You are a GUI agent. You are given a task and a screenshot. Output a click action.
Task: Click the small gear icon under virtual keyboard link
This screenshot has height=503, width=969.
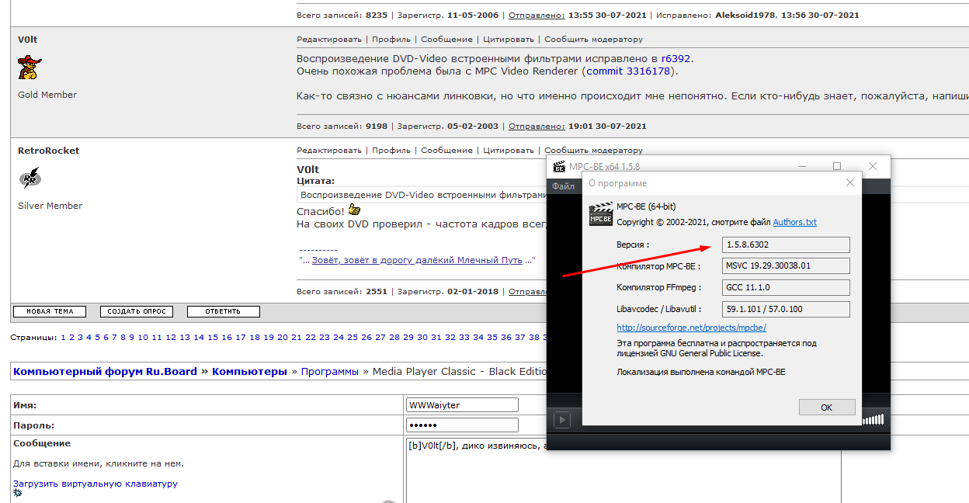tap(18, 493)
